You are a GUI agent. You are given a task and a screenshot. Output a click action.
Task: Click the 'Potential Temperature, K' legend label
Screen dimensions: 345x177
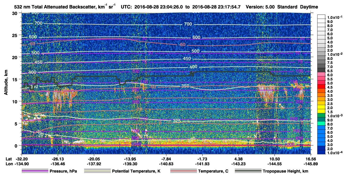pos(136,171)
